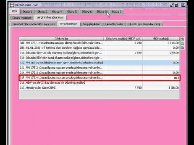
Task: Close the Bəyannamə2 - VAT window
Action: click(183, 5)
